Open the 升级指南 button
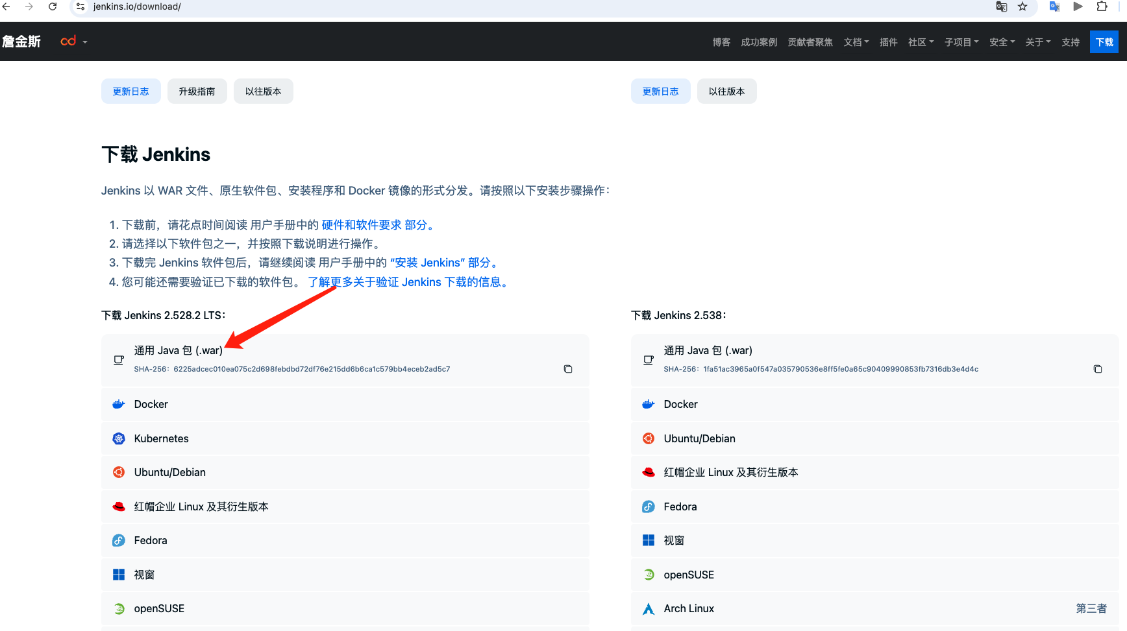The width and height of the screenshot is (1127, 631). [x=197, y=91]
